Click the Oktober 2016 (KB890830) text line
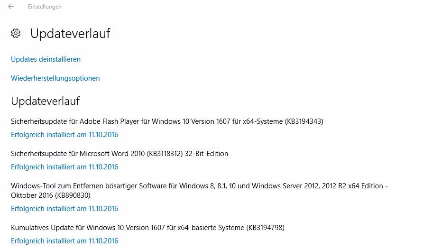The width and height of the screenshot is (432, 250). tap(51, 195)
